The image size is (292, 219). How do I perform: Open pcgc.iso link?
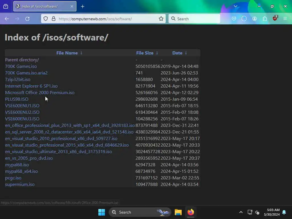(13, 178)
